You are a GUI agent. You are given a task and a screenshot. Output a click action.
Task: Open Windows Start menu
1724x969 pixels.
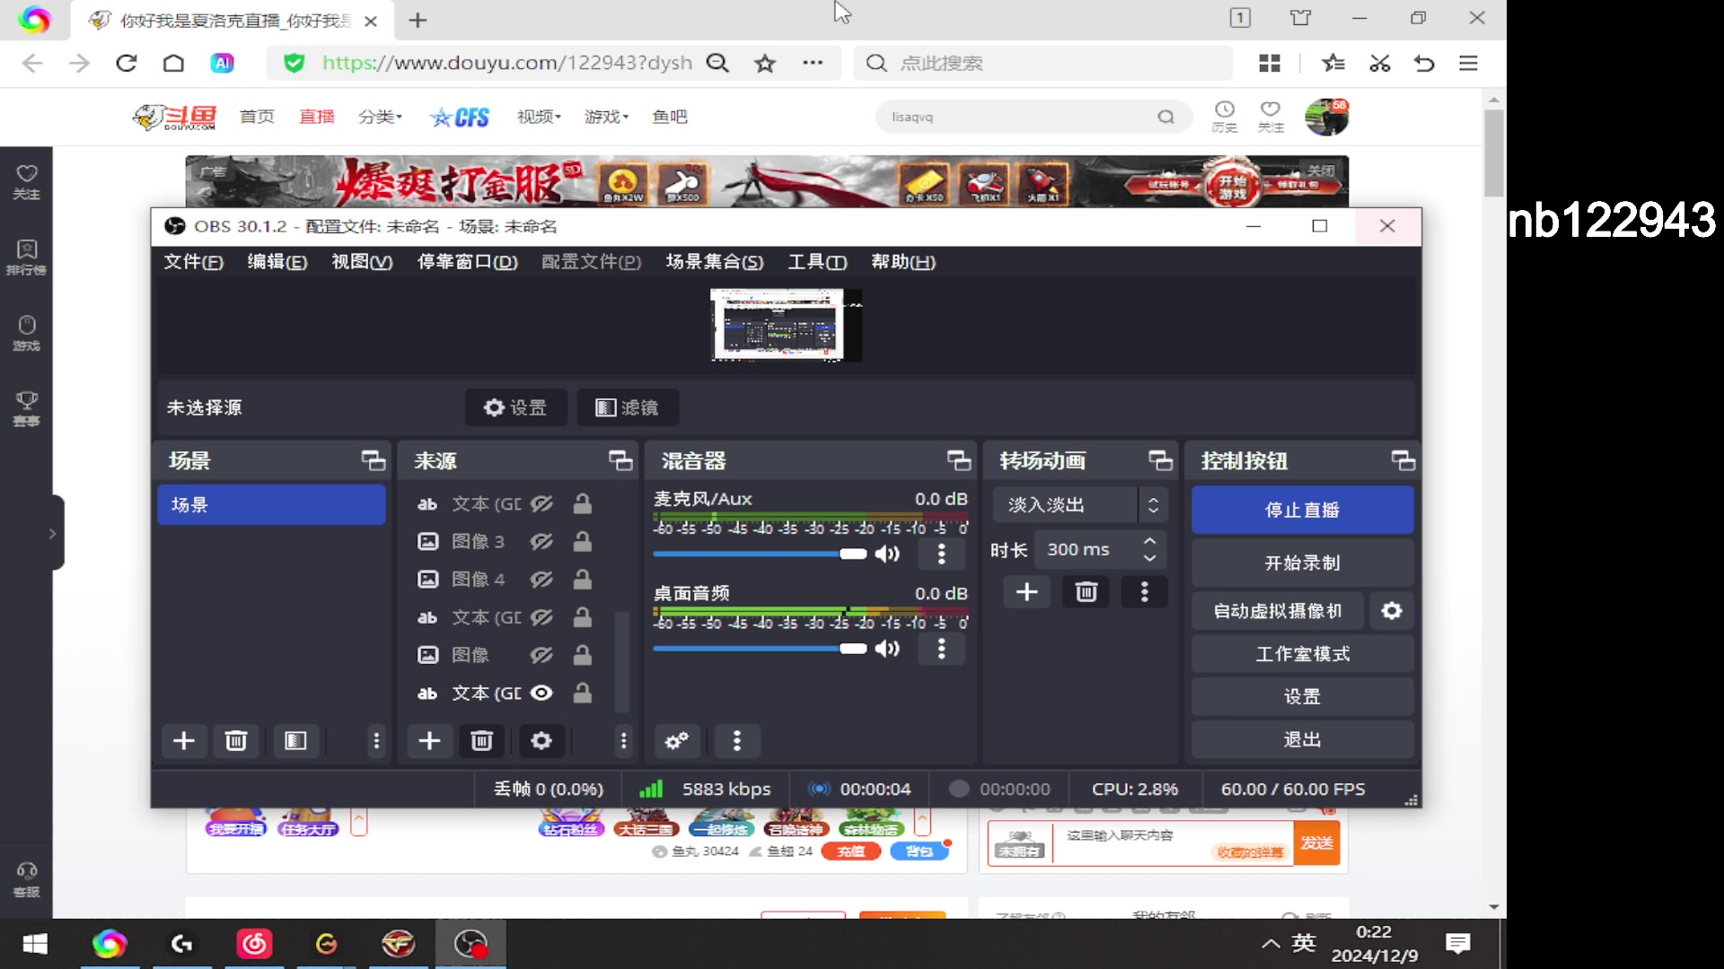click(x=35, y=944)
